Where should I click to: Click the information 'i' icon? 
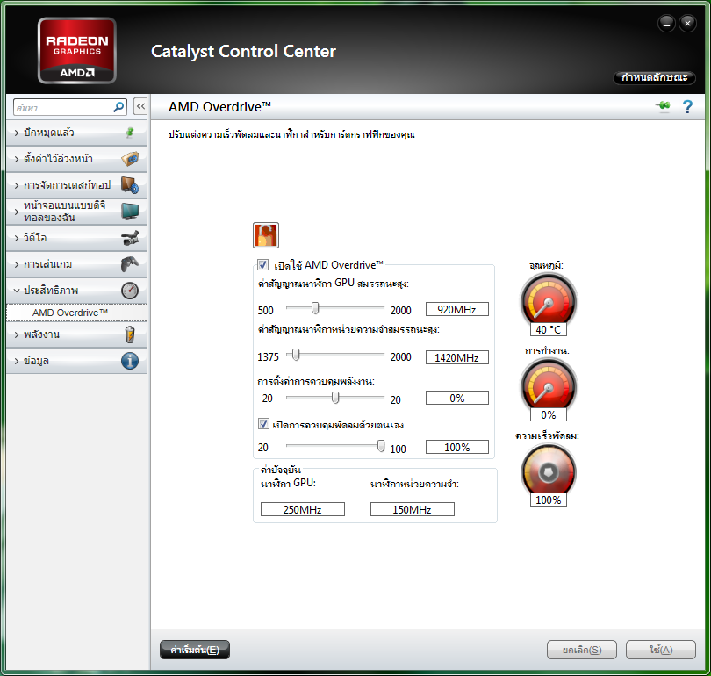coord(130,361)
